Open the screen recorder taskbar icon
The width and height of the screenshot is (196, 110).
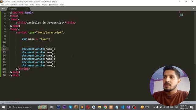point(134,107)
